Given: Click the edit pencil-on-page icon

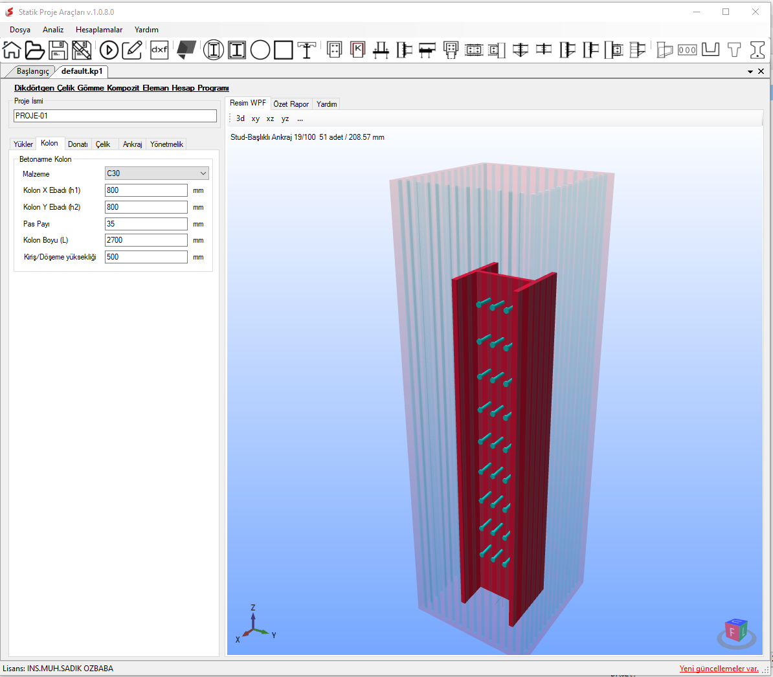Looking at the screenshot, I should (x=132, y=50).
